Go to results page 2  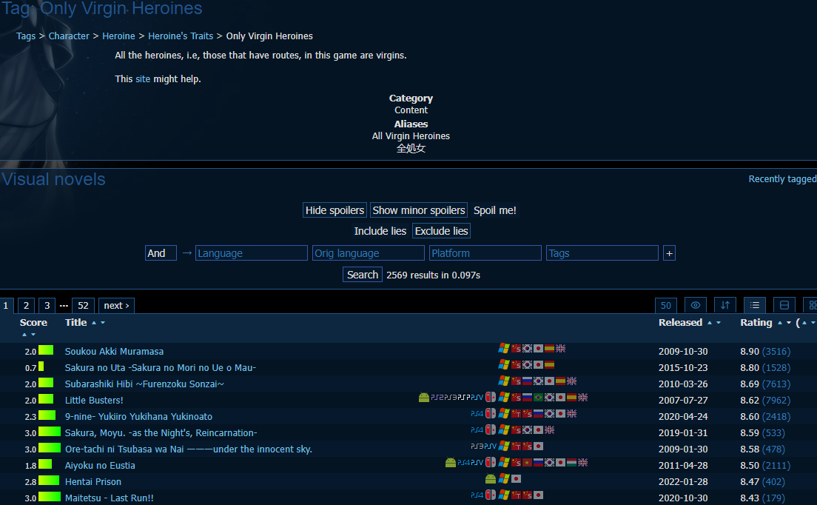coord(26,305)
